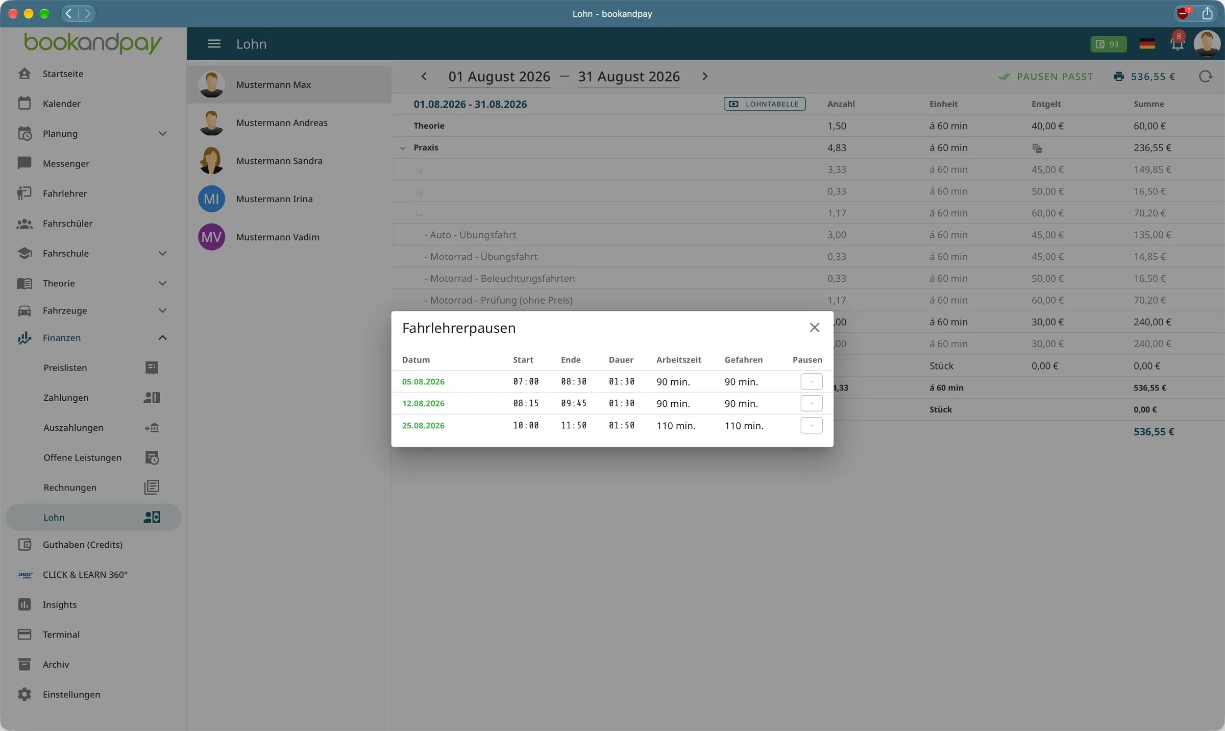Open Guthaben (Credits) in sidebar
Image resolution: width=1225 pixels, height=731 pixels.
(93, 545)
